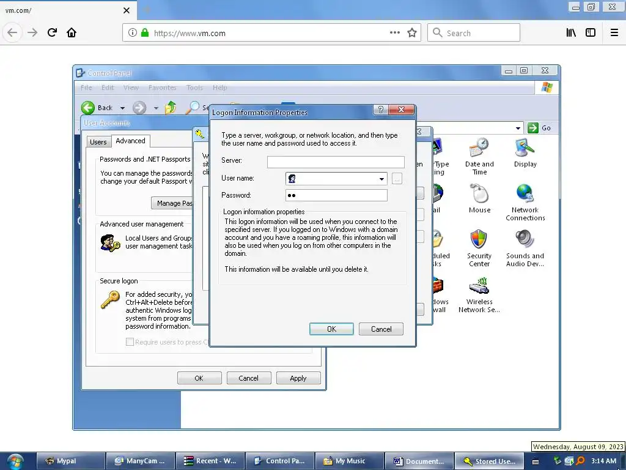Viewport: 626px width, 470px height.
Task: Click the 3:14 AM system clock
Action: (603, 461)
